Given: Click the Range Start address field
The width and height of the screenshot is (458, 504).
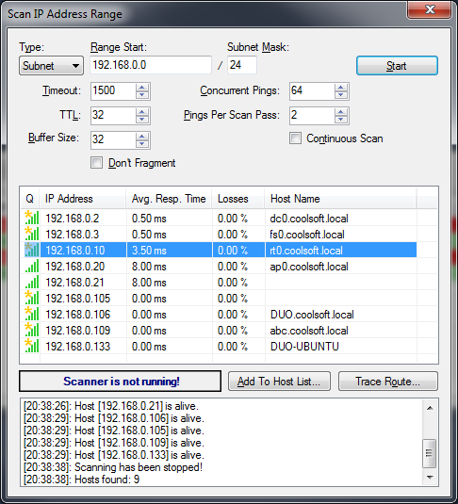Looking at the screenshot, I should (x=151, y=65).
